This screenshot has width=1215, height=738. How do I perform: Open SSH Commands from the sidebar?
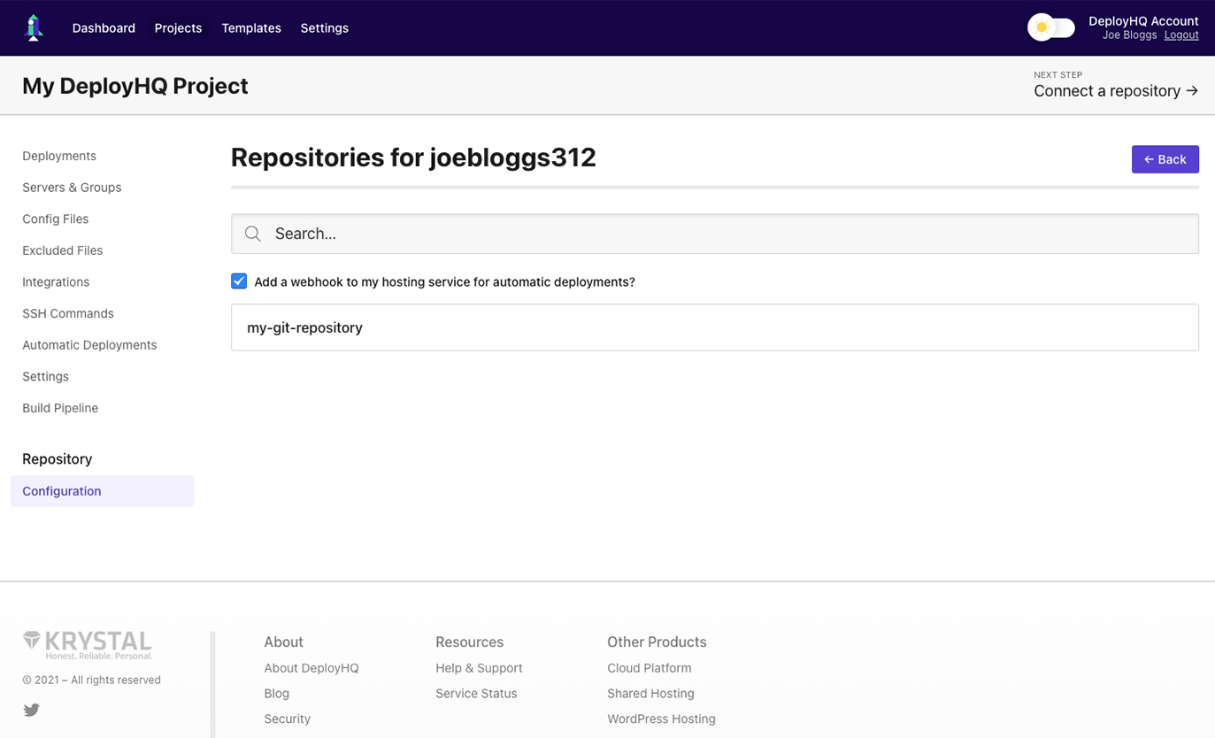point(68,313)
